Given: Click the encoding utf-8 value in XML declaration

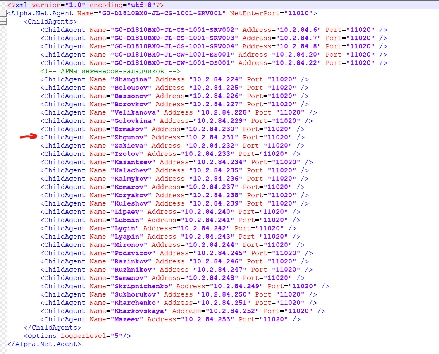Looking at the screenshot, I should [146, 5].
